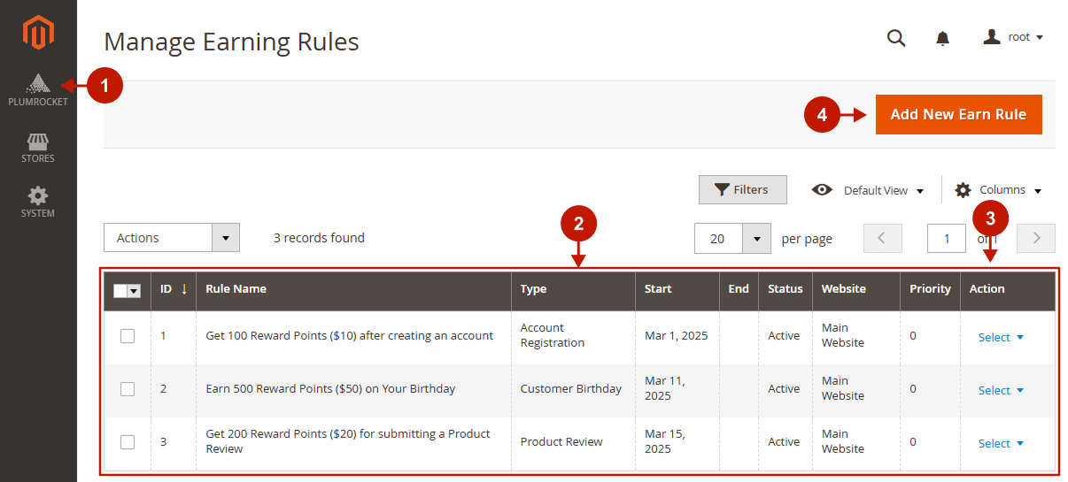Viewport: 1068px width, 482px height.
Task: Open the Default View bookmarks menu
Action: pos(868,190)
